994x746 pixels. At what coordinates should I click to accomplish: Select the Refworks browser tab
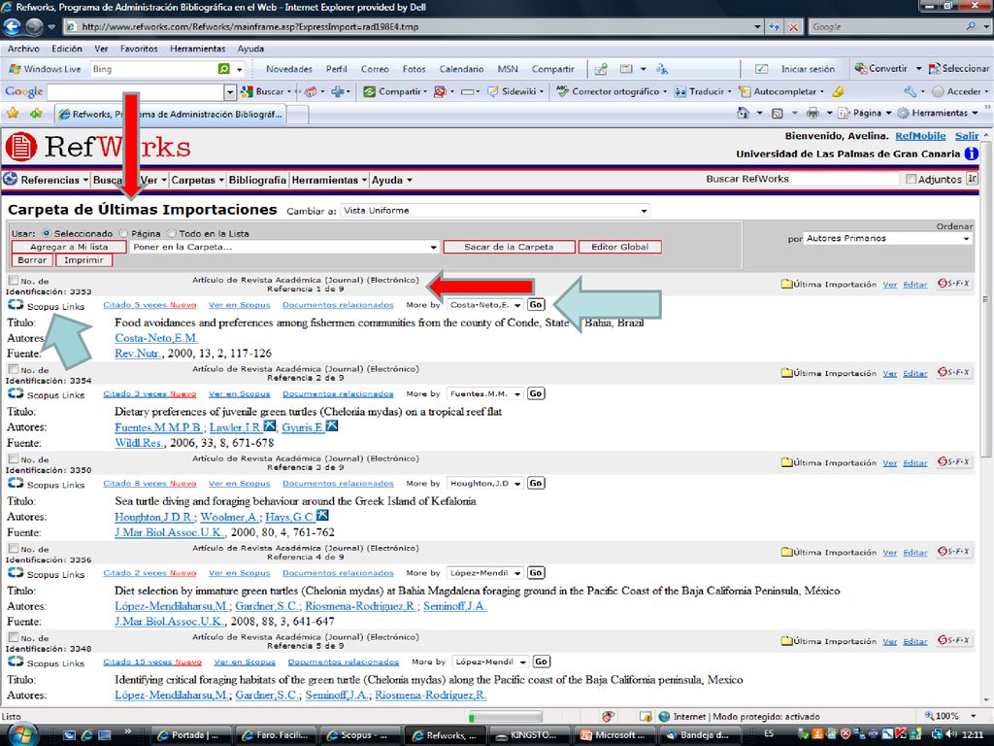coord(169,115)
